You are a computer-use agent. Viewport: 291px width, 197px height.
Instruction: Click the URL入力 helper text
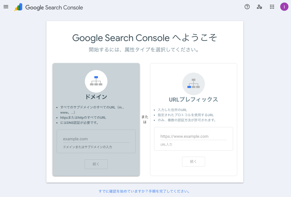[166, 144]
